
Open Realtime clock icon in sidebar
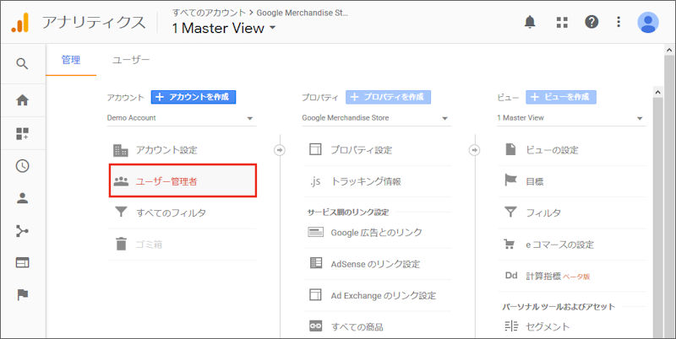[x=23, y=166]
